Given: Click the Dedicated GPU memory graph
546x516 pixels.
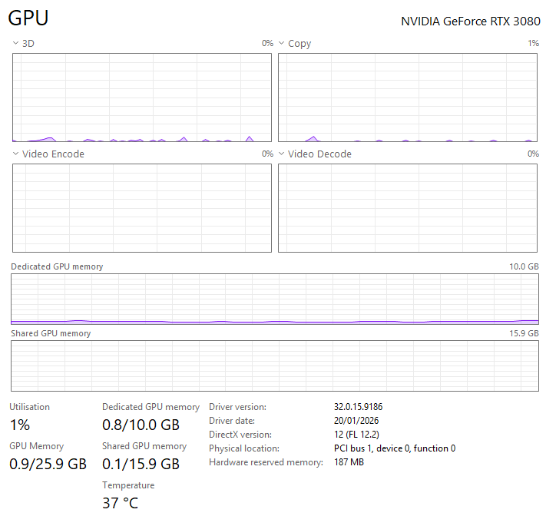Looking at the screenshot, I should (274, 298).
